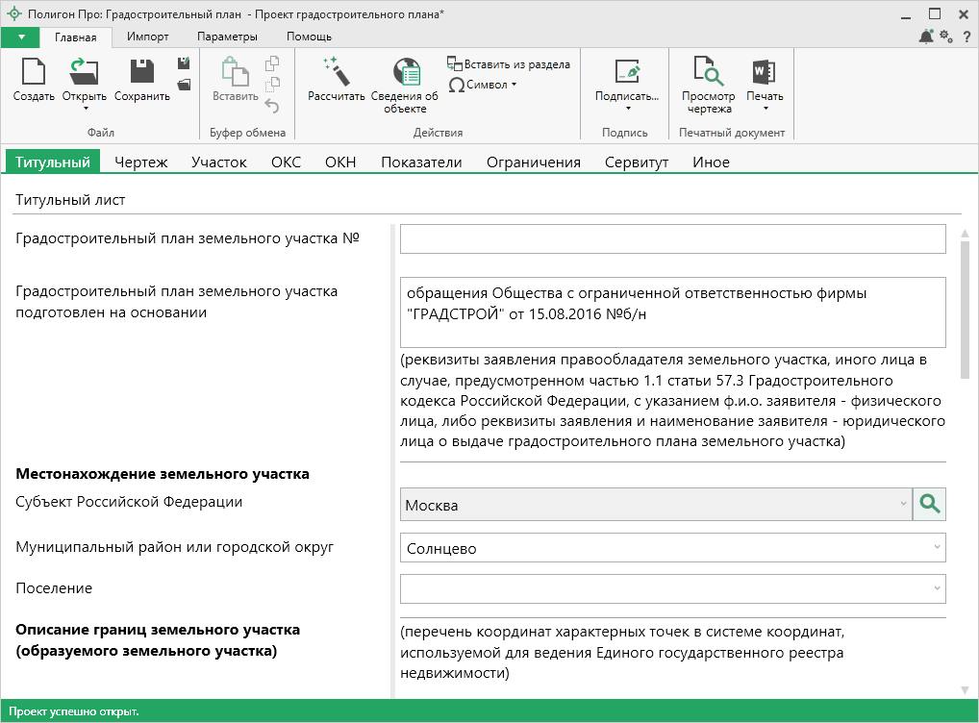979x723 pixels.
Task: Click the Подписать signature icon
Action: (x=627, y=73)
